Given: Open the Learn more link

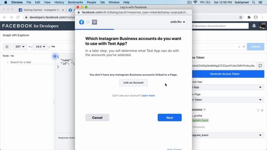Looking at the screenshot, I should (x=148, y=95).
